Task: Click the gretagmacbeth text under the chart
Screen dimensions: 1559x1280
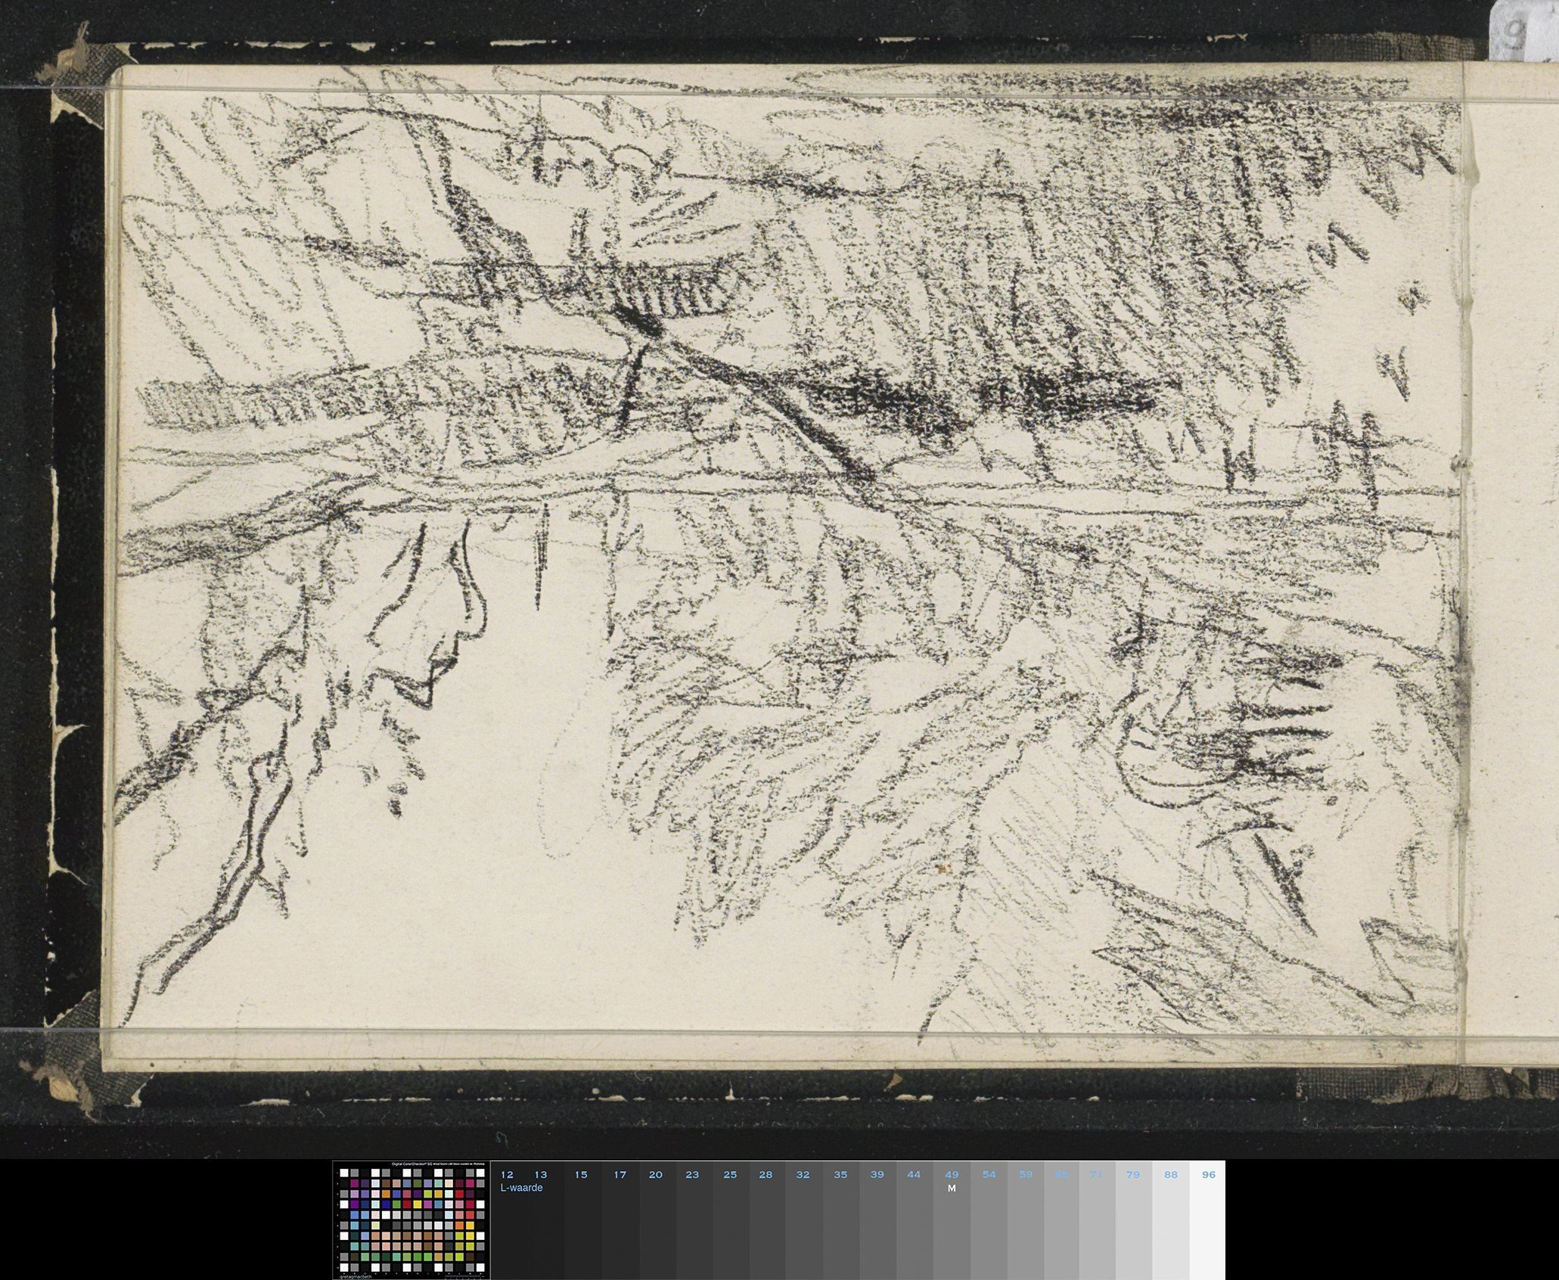Action: click(357, 1275)
